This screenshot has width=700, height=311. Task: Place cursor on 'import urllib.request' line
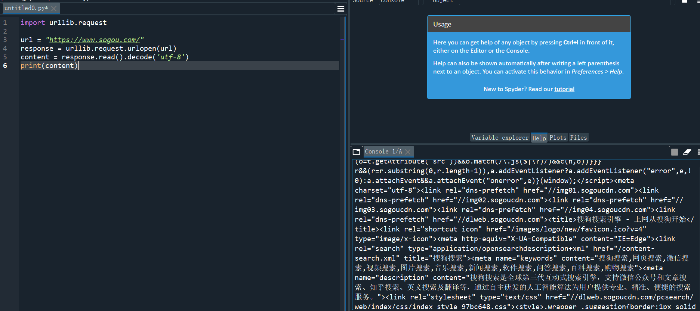pos(64,23)
